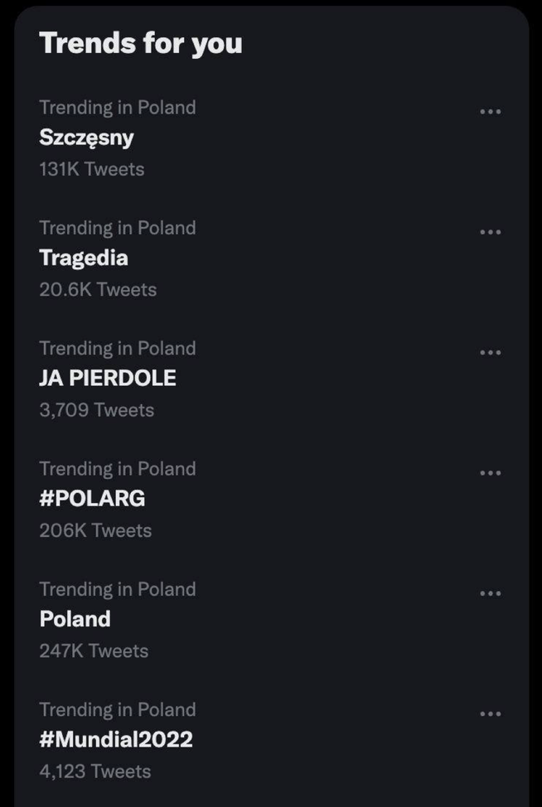Click Trending in Poland label above Szczęsny
Image resolution: width=542 pixels, height=807 pixels.
[118, 108]
